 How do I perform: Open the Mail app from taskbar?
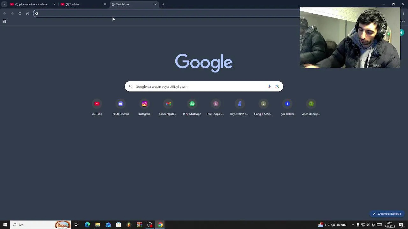point(108,225)
